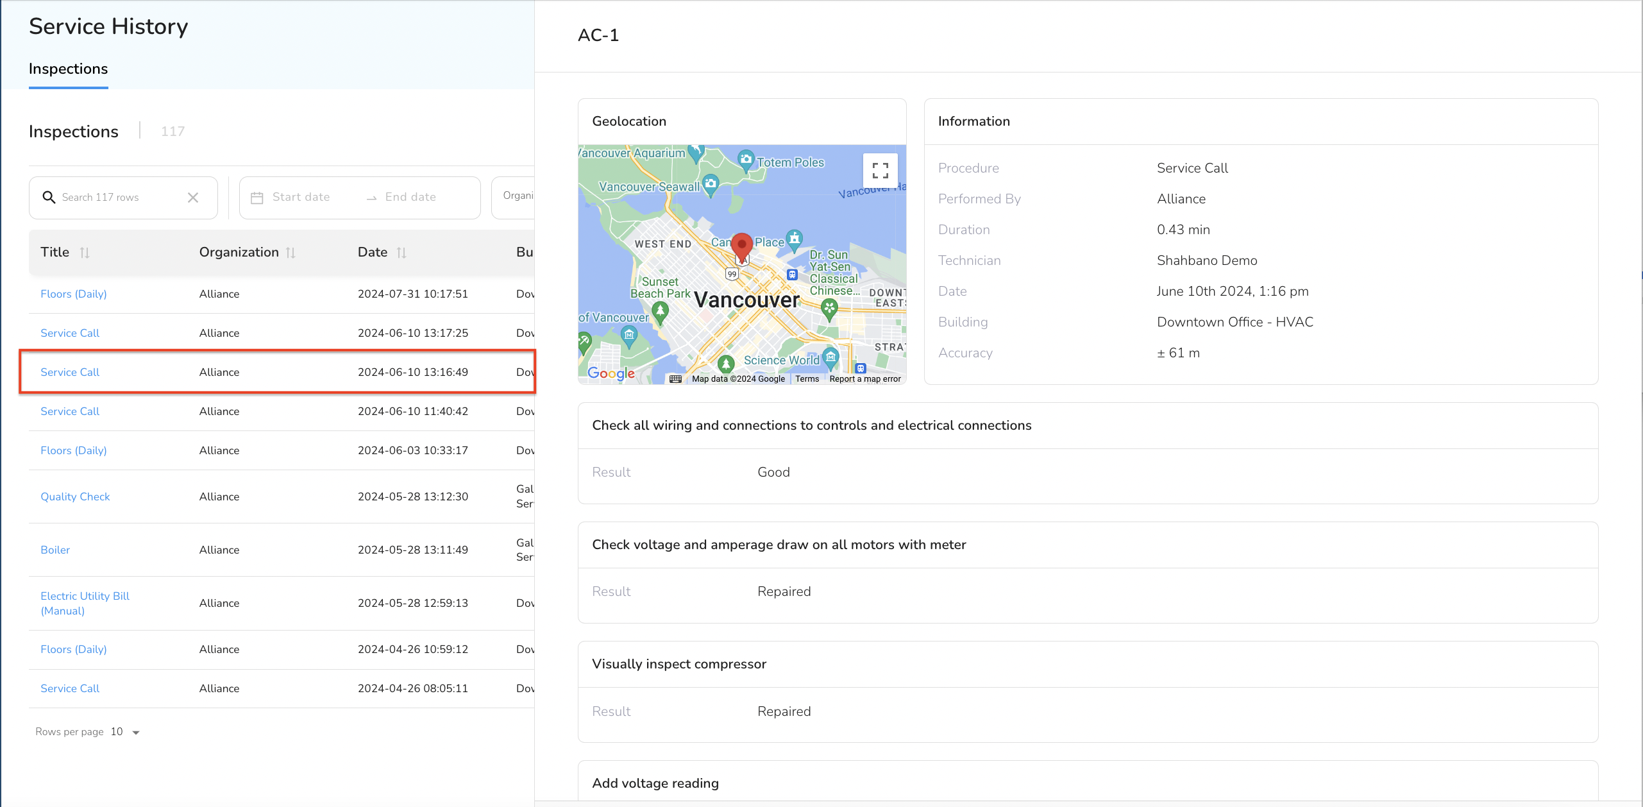Click the 117 inspections count
The height and width of the screenshot is (807, 1643).
tap(173, 132)
